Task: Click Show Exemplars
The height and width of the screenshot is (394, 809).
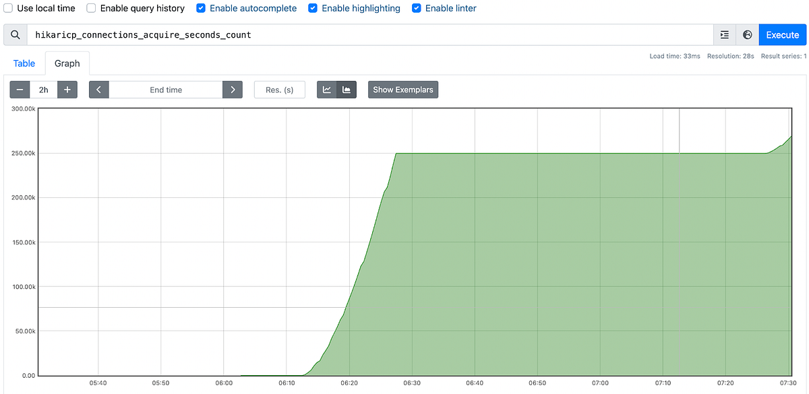Action: pos(402,89)
